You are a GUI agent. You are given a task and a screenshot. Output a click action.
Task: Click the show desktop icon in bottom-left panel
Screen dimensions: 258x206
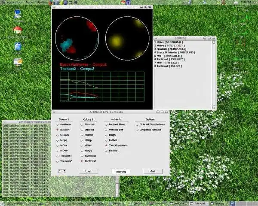(2, 204)
